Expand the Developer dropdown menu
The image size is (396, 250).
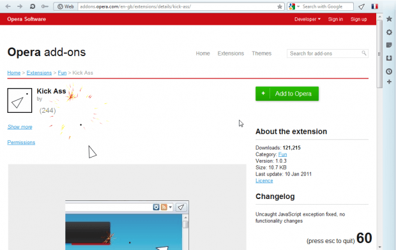(x=307, y=19)
